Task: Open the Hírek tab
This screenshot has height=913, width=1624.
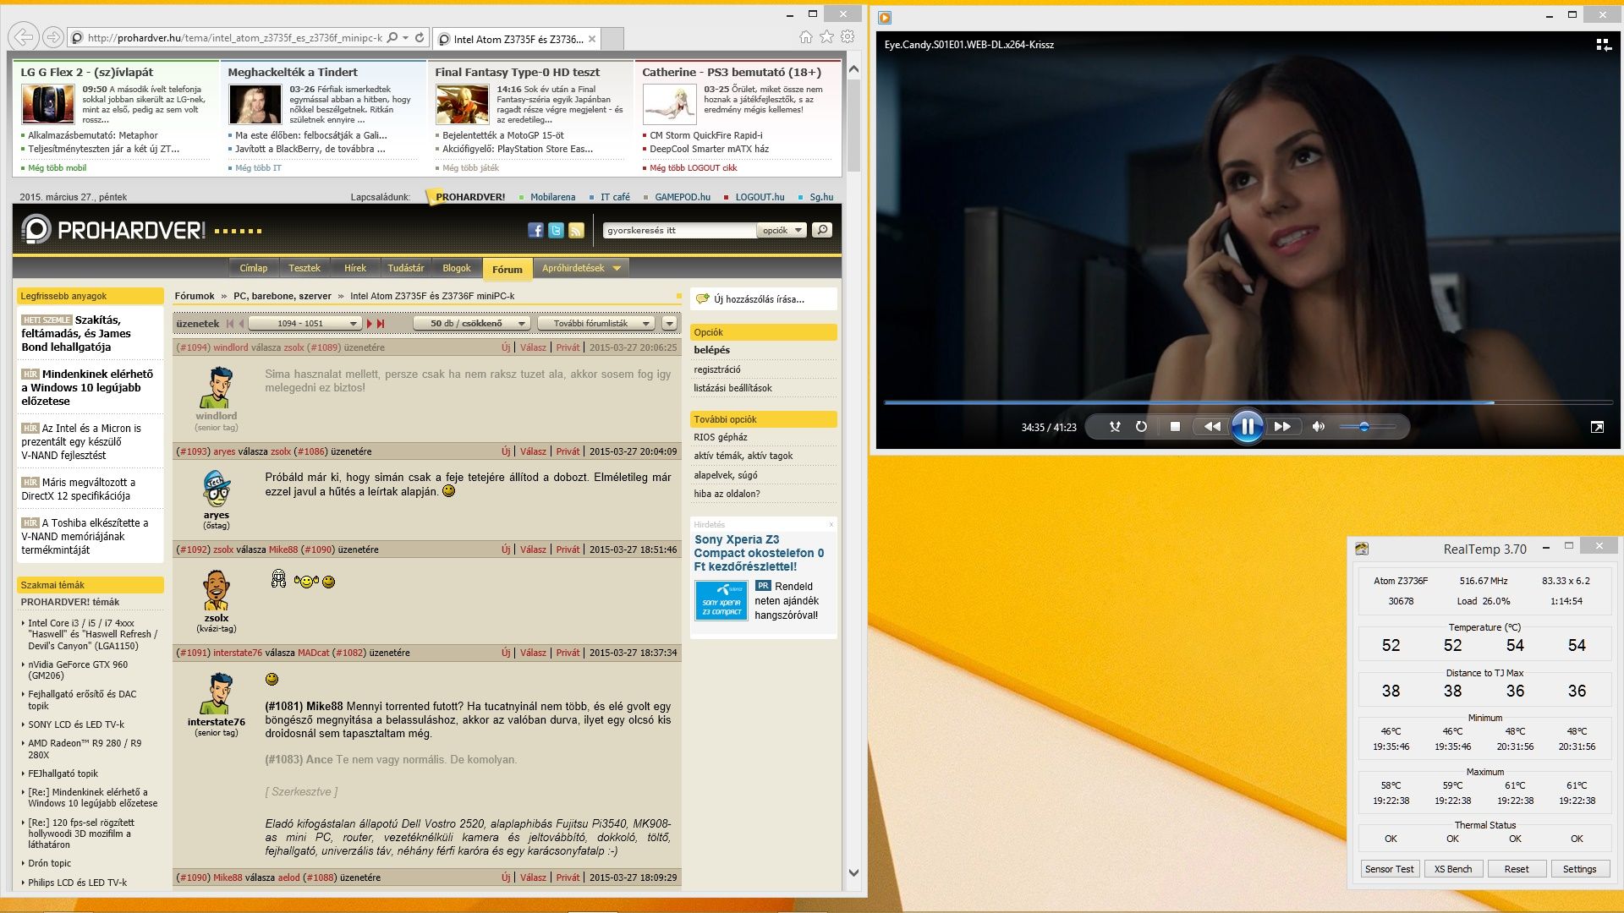Action: click(x=355, y=268)
